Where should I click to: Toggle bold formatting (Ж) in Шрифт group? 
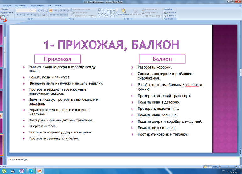pyautogui.click(x=17, y=15)
